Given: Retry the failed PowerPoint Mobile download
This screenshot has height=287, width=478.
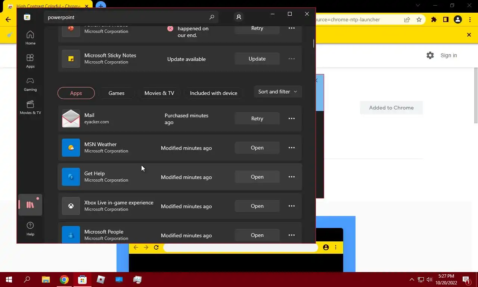Looking at the screenshot, I should coord(257,28).
